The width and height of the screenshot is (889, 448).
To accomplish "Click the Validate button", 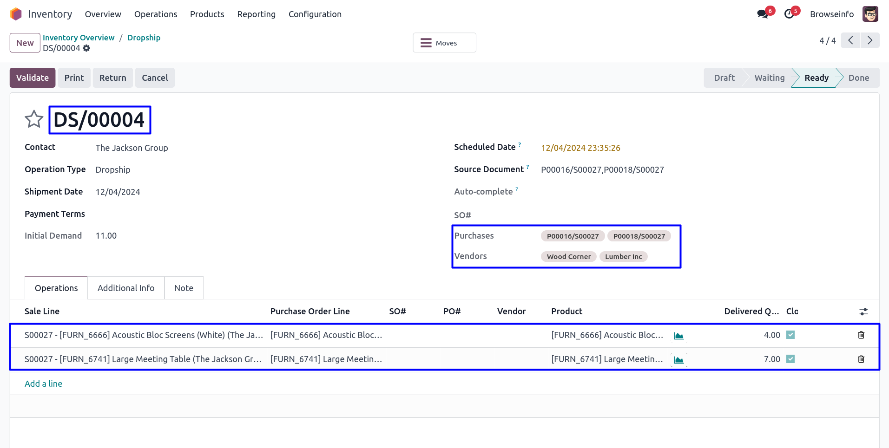I will tap(33, 78).
